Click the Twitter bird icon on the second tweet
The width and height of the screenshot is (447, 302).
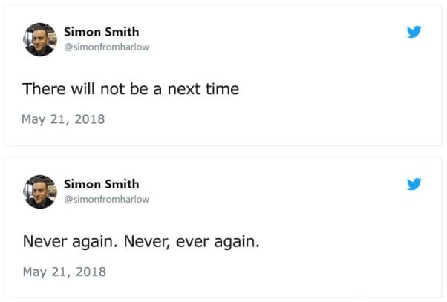[414, 184]
